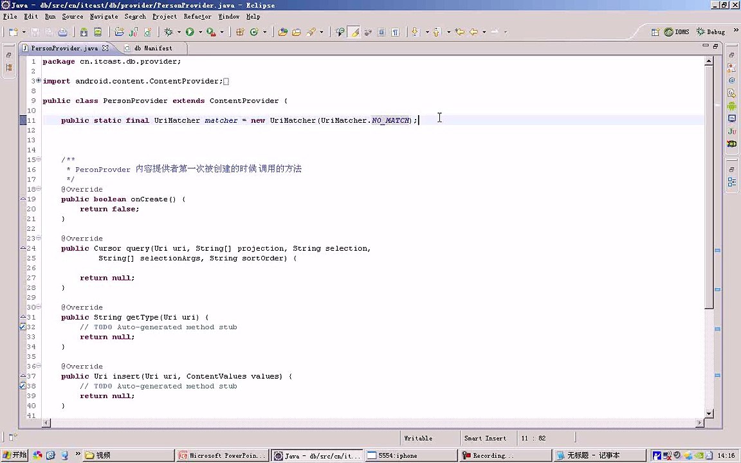Click Open Perspective icon
The height and width of the screenshot is (463, 741).
(655, 32)
